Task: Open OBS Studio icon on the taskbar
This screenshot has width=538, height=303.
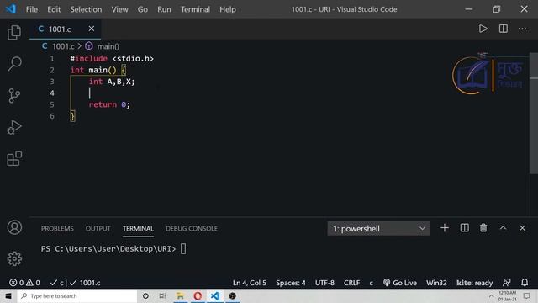Action: (233, 295)
